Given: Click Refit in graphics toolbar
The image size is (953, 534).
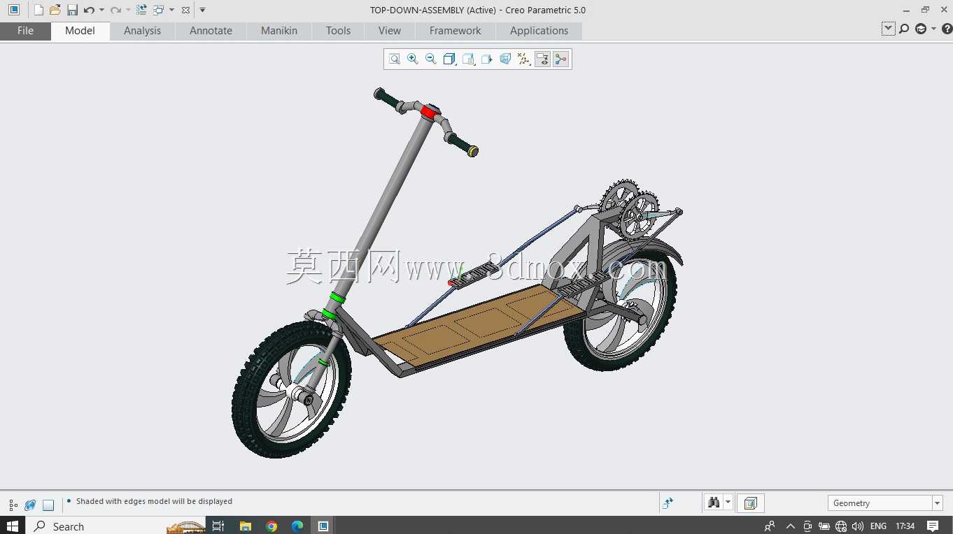Looking at the screenshot, I should coord(395,59).
